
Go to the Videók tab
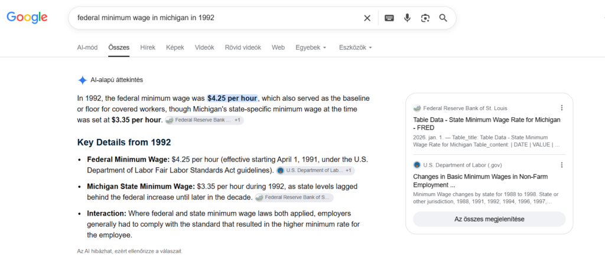(x=204, y=48)
